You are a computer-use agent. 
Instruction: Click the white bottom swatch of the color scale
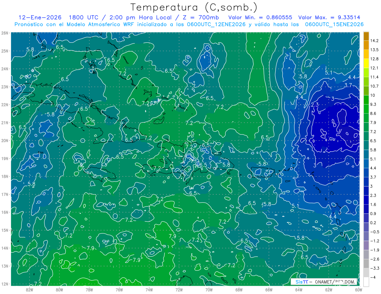click(366, 282)
